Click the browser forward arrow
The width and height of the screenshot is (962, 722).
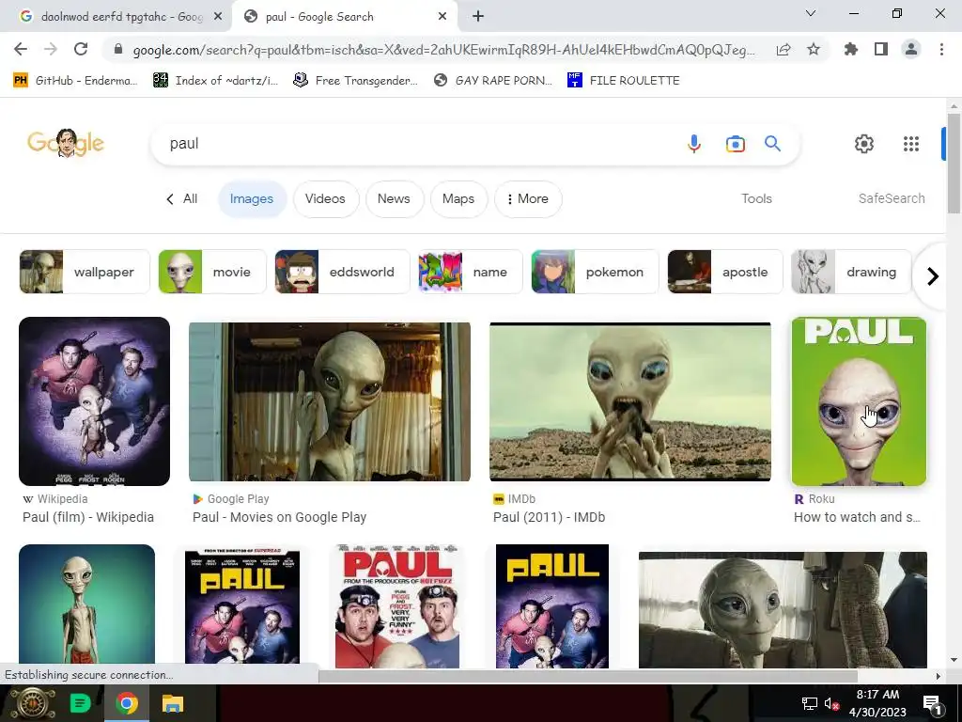51,49
